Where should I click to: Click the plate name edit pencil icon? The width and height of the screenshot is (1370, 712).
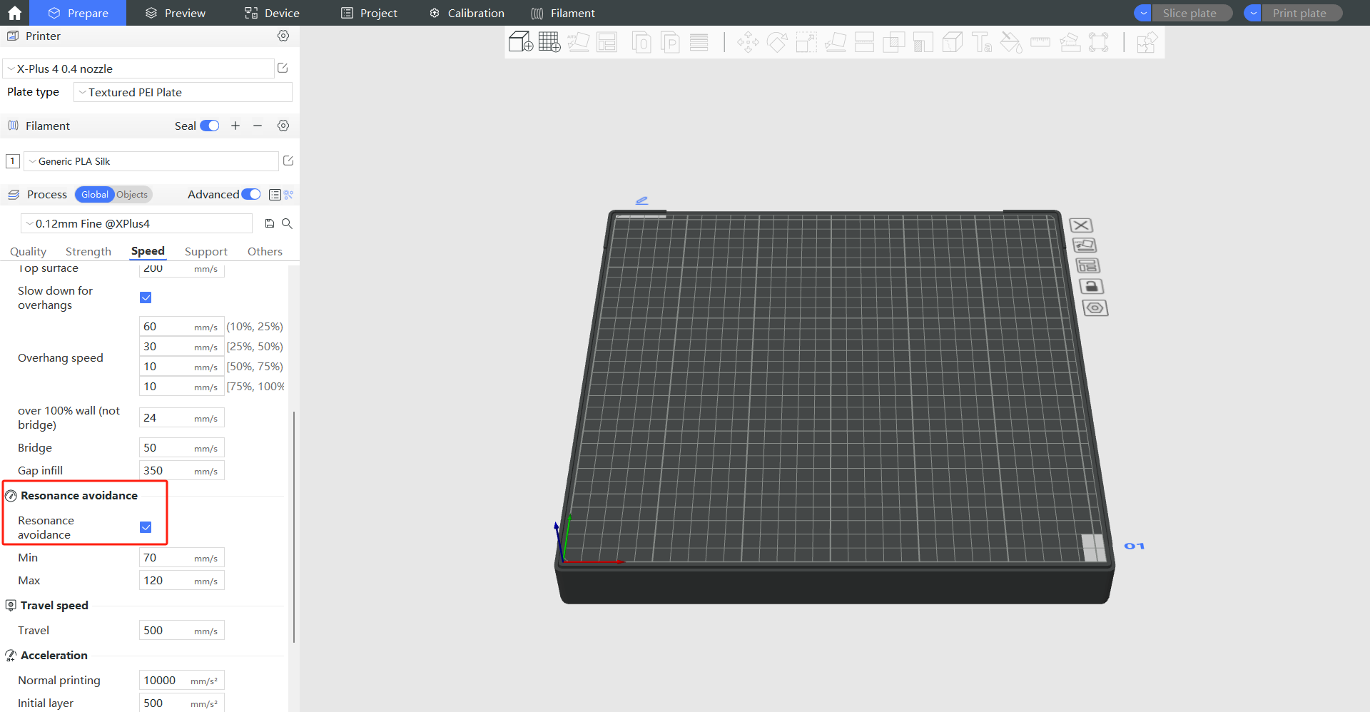(x=641, y=200)
